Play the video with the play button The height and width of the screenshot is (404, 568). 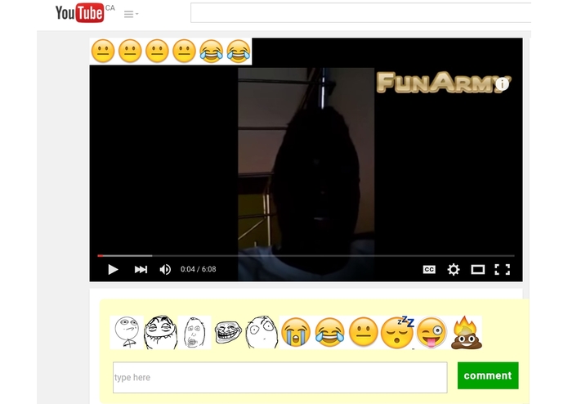coord(113,269)
